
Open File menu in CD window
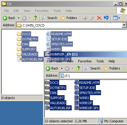pos(6,11)
